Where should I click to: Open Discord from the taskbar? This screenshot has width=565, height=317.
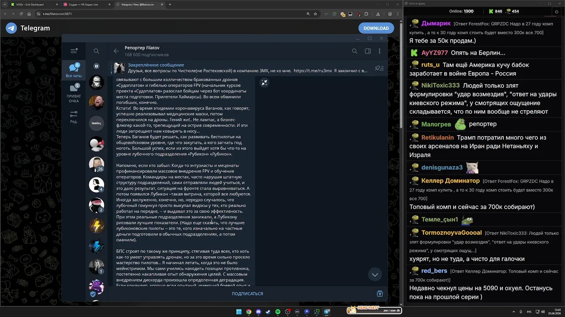point(258,312)
